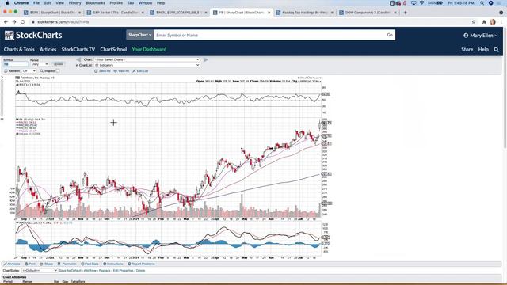
Task: Click the Replace chart style link
Action: click(x=105, y=271)
